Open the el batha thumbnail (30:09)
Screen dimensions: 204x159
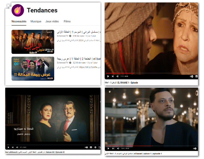pyautogui.click(x=33, y=69)
